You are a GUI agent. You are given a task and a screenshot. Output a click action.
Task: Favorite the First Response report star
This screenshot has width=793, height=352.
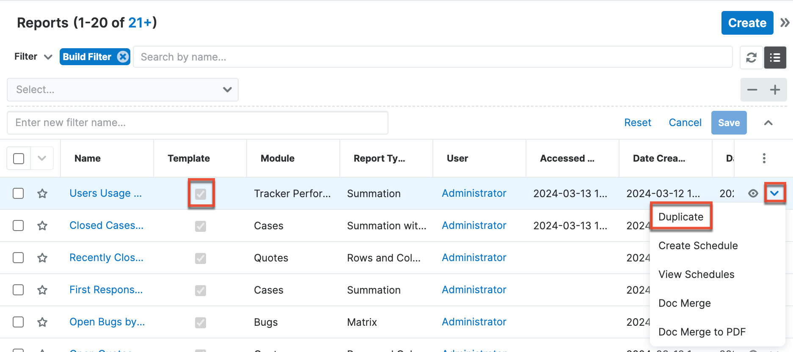(x=42, y=290)
